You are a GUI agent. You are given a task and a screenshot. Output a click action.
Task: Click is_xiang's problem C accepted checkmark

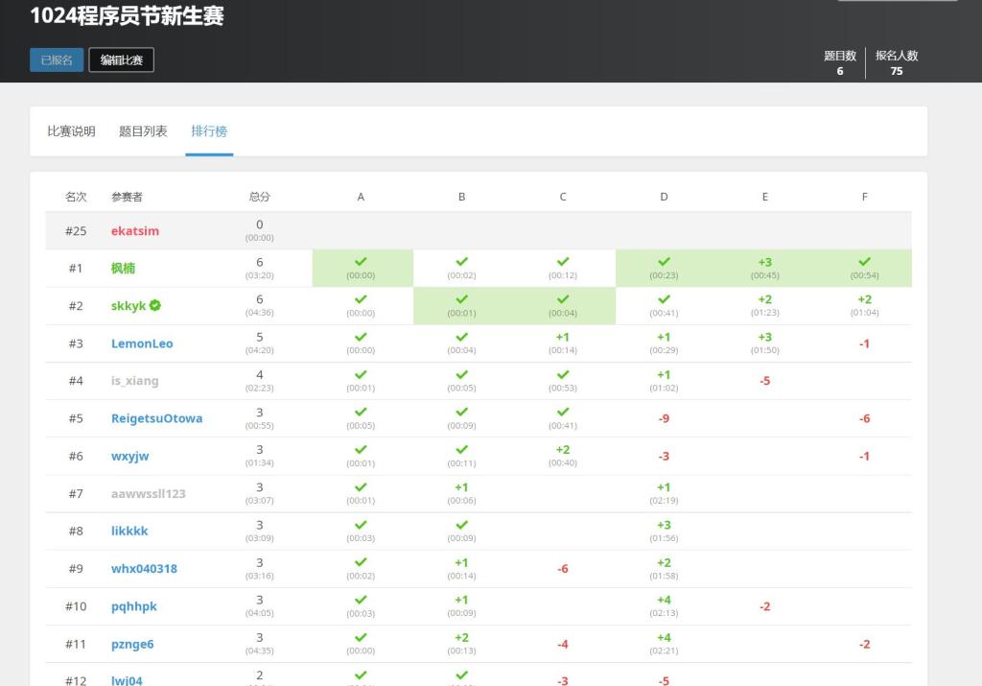point(563,374)
